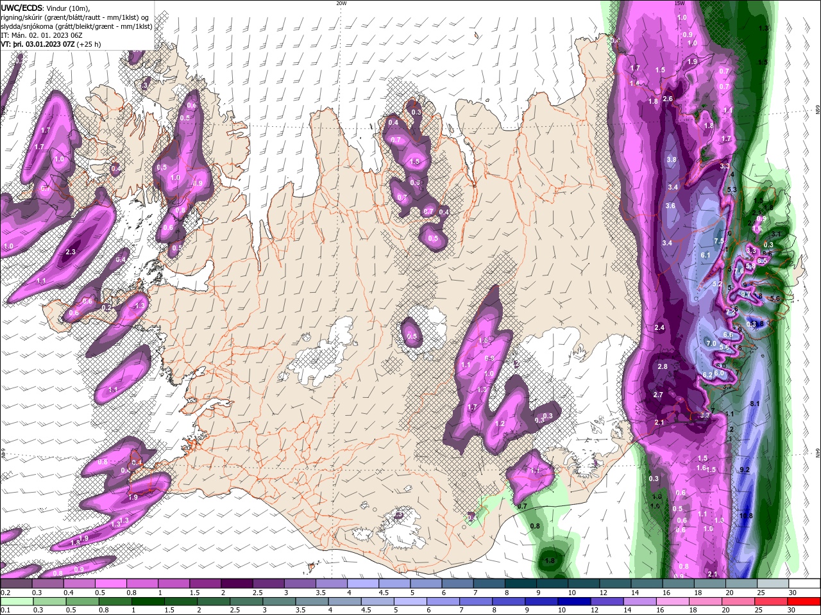Image resolution: width=821 pixels, height=615 pixels.
Task: Click lower legend swatch labeled 0.5
Action: tap(81, 602)
